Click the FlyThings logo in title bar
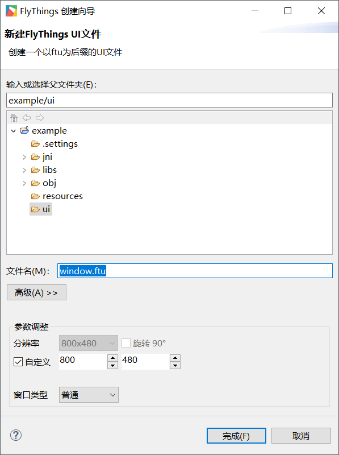This screenshot has height=455, width=339. click(x=11, y=11)
